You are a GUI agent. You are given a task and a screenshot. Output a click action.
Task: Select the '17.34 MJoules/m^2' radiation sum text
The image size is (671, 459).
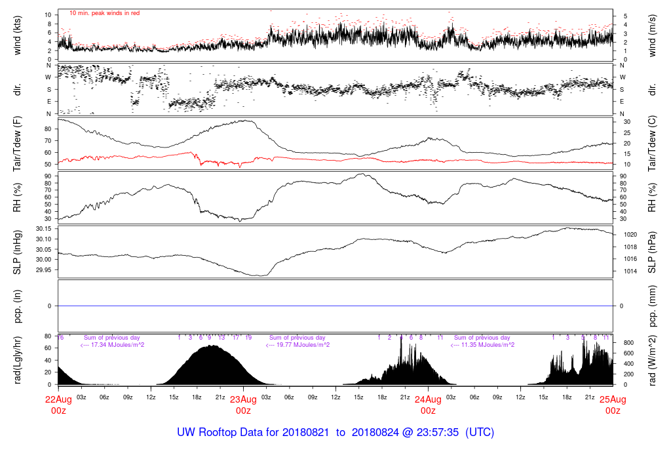(117, 345)
